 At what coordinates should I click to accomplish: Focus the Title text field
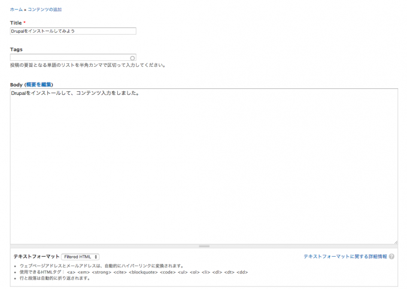pos(73,31)
